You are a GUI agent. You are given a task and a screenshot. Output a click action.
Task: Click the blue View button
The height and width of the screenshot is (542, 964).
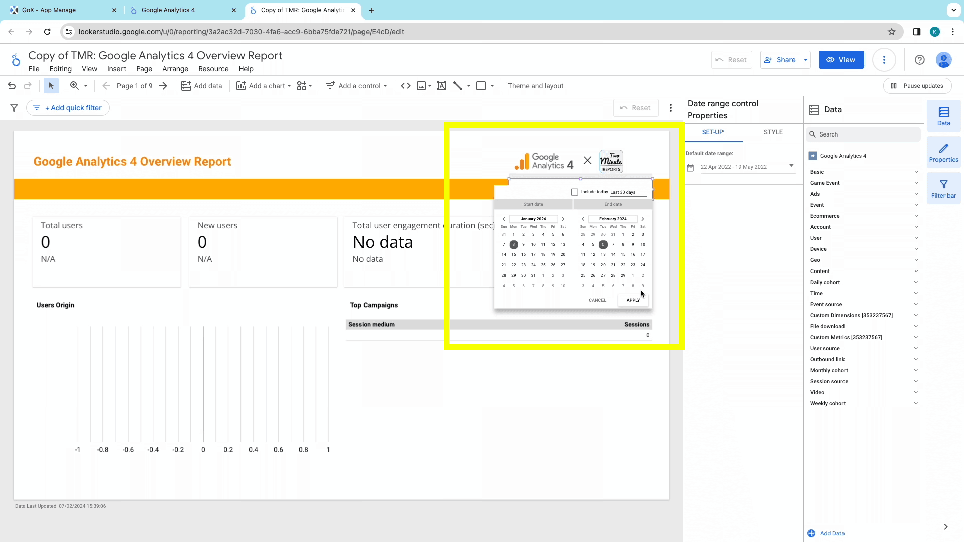click(x=841, y=60)
